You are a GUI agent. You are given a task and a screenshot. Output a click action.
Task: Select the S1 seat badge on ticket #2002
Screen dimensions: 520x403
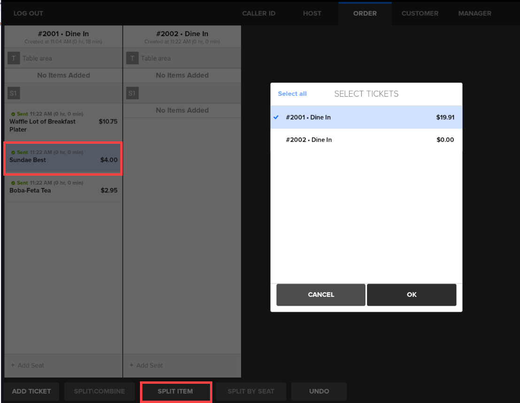(132, 93)
